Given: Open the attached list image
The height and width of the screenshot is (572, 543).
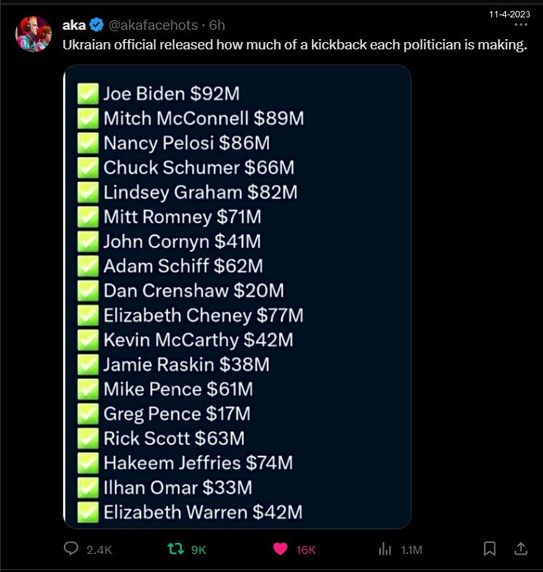Looking at the screenshot, I should pos(238,296).
